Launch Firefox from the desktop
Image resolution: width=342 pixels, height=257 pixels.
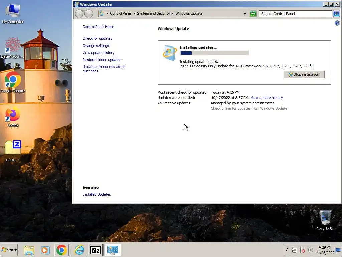[x=13, y=117]
